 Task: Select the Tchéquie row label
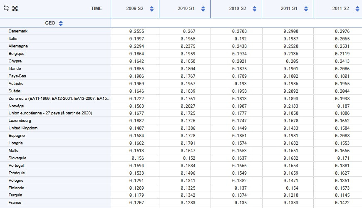17,173
